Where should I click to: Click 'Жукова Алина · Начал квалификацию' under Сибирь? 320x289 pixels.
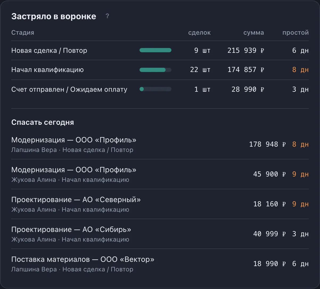click(x=70, y=239)
